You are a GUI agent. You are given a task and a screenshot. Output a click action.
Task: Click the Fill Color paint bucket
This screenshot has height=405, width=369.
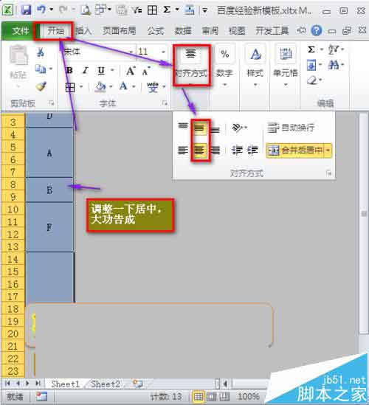[x=100, y=87]
